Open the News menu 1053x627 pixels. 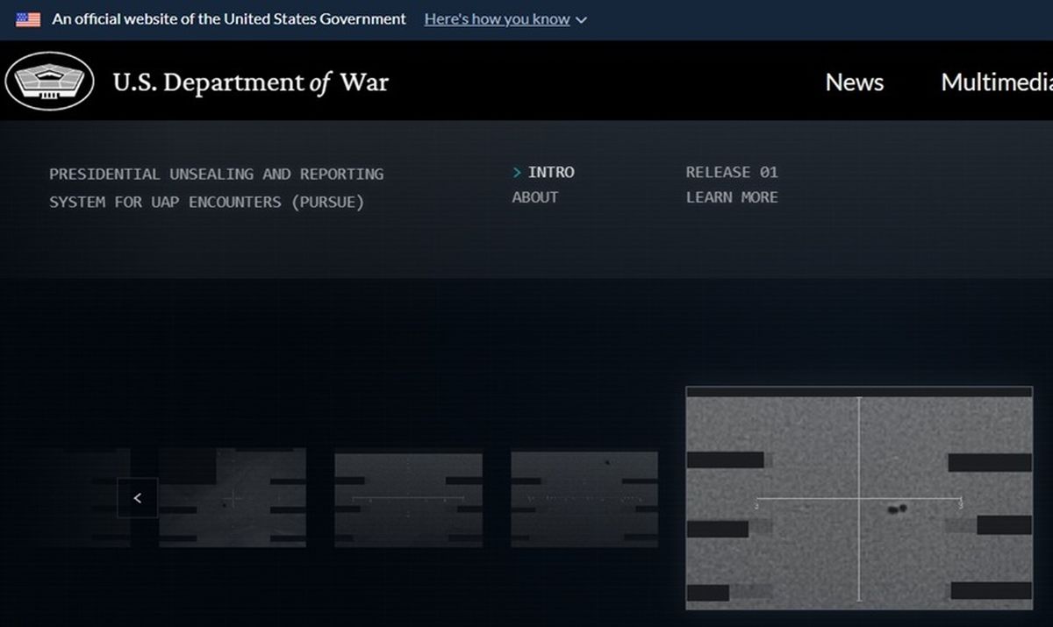pos(854,82)
